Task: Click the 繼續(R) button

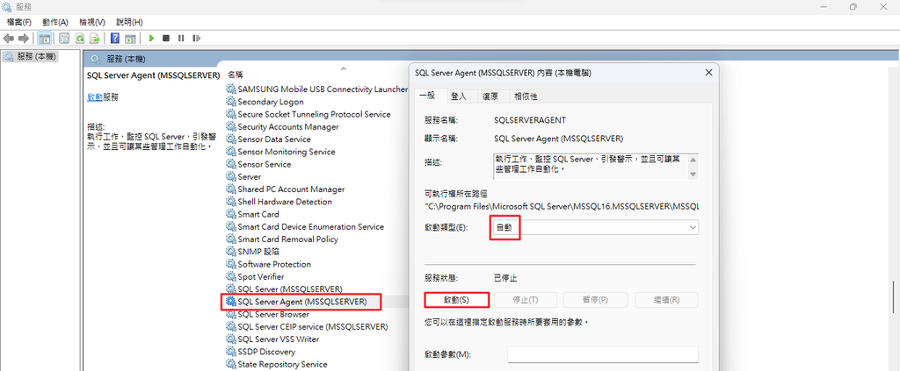Action: [x=666, y=300]
